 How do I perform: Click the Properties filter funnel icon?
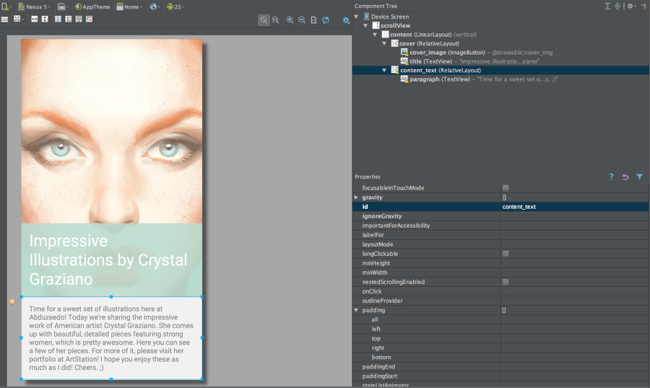pyautogui.click(x=640, y=177)
